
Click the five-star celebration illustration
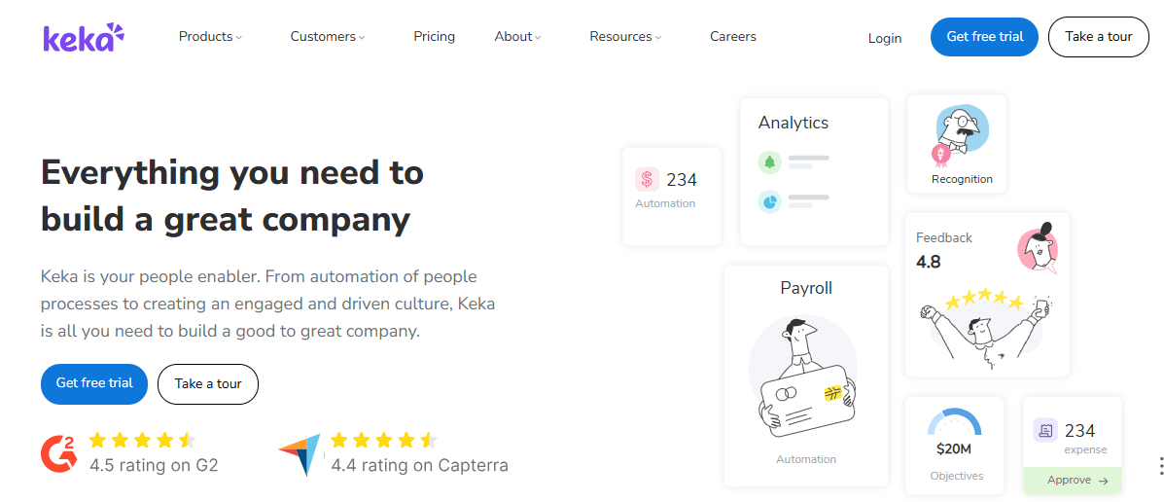(x=987, y=329)
